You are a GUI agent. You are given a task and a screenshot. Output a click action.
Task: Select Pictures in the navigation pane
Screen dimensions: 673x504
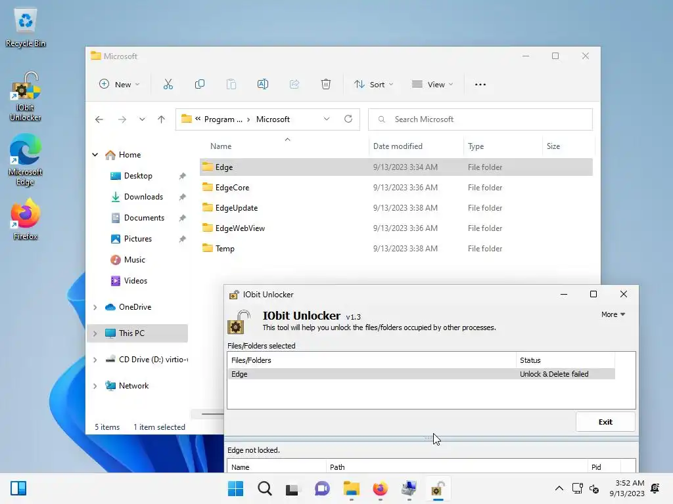click(137, 239)
